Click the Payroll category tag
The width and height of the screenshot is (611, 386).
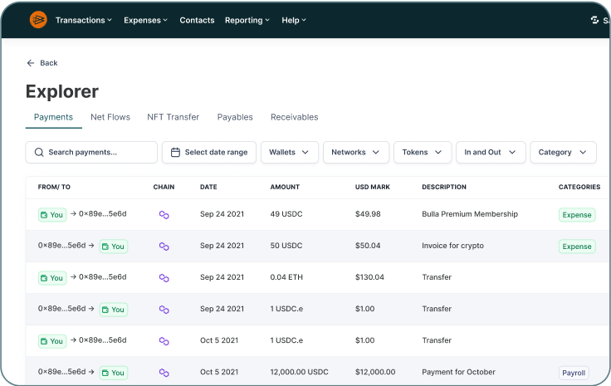(574, 374)
